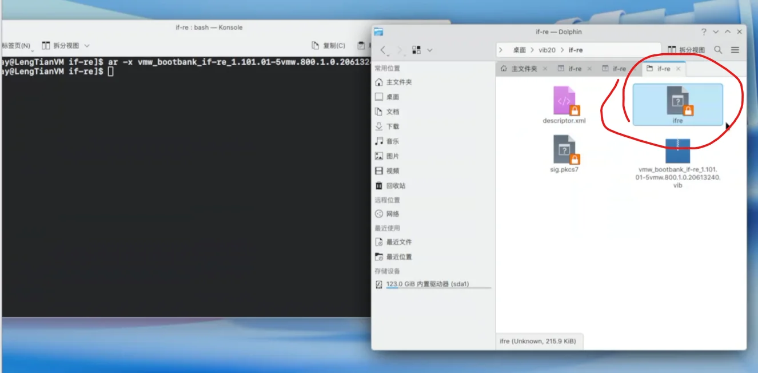Open the arrow next to Konsole's 拆分视图

[87, 46]
